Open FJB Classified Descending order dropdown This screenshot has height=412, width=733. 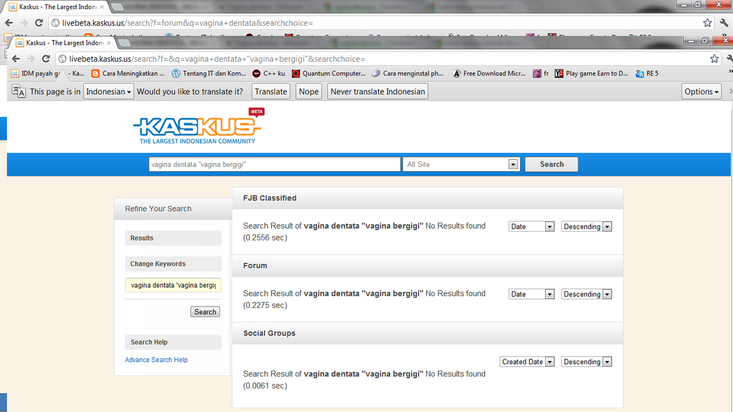click(x=586, y=227)
